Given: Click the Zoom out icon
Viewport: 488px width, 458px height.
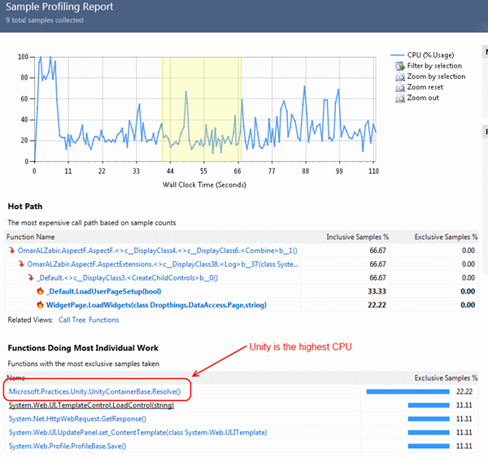Looking at the screenshot, I should pos(399,98).
